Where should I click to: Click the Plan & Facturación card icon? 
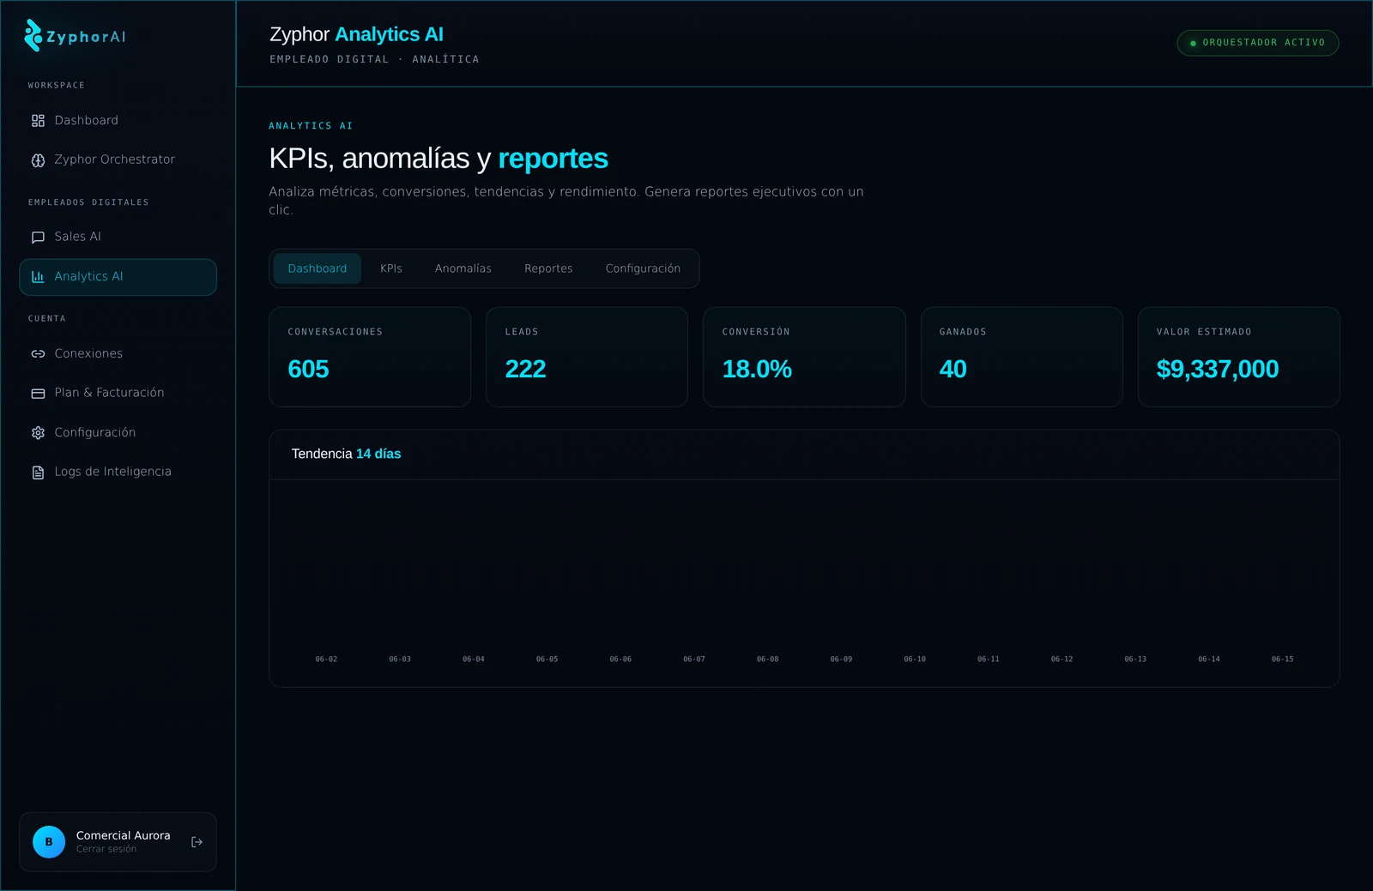pyautogui.click(x=38, y=394)
